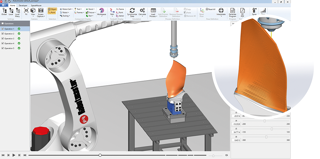Open the Interpolate pose tool
This screenshot has height=159, width=320.
click(221, 12)
